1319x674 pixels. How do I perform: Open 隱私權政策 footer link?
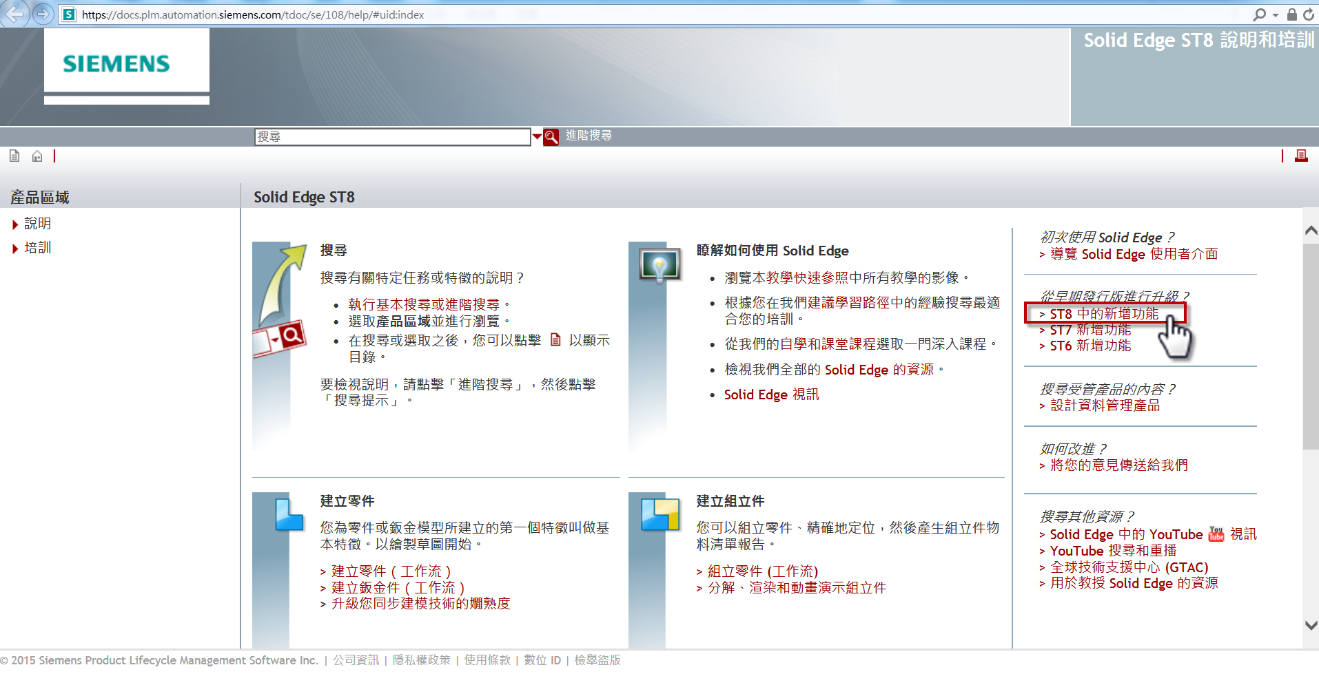coord(422,660)
